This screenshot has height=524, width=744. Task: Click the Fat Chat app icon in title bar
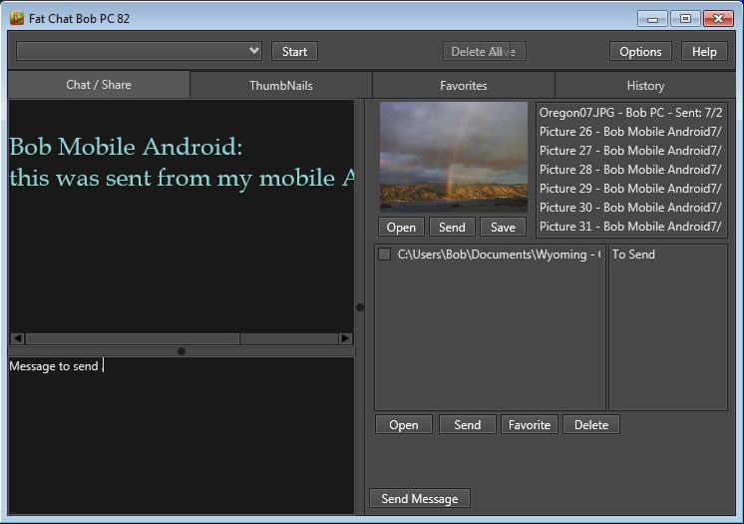click(x=17, y=18)
